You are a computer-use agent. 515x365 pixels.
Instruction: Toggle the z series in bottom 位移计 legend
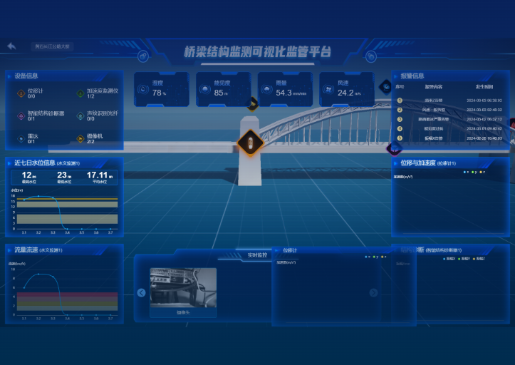384,257
